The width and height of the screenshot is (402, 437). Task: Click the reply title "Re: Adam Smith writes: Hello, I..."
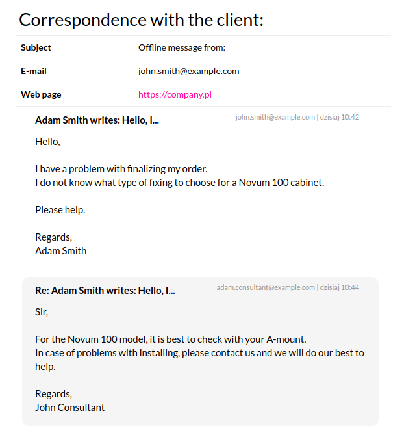[x=105, y=290]
